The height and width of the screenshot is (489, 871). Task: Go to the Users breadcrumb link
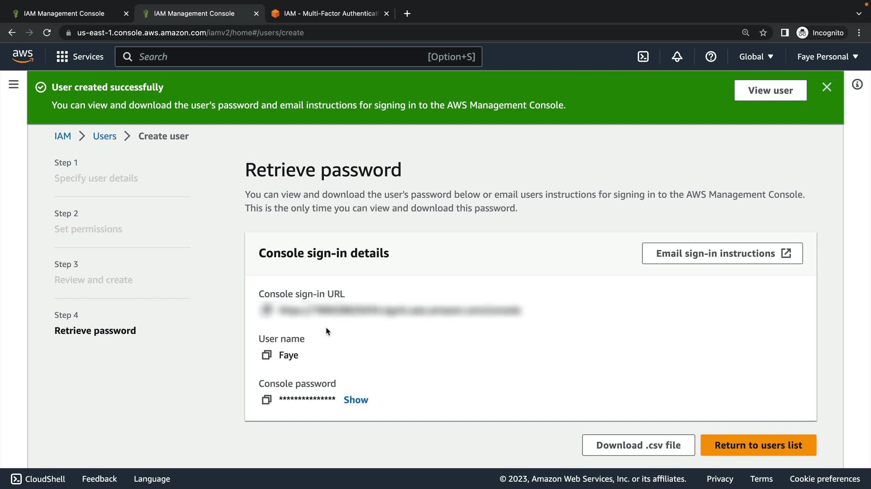(x=104, y=136)
